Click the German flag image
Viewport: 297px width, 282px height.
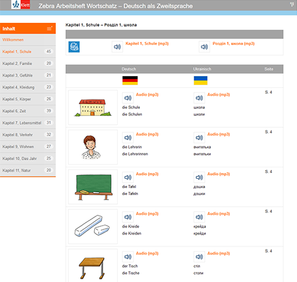(130, 80)
